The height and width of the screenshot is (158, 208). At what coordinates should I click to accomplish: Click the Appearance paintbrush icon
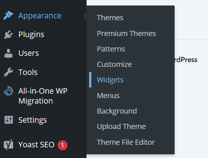click(8, 15)
